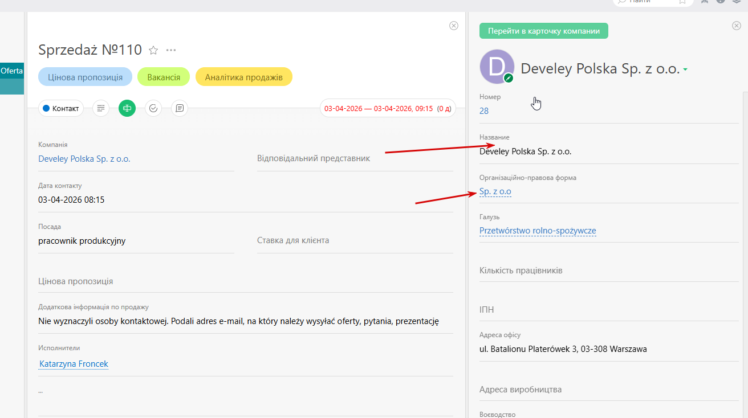
Task: Click the ІПН field
Action: pyautogui.click(x=609, y=310)
